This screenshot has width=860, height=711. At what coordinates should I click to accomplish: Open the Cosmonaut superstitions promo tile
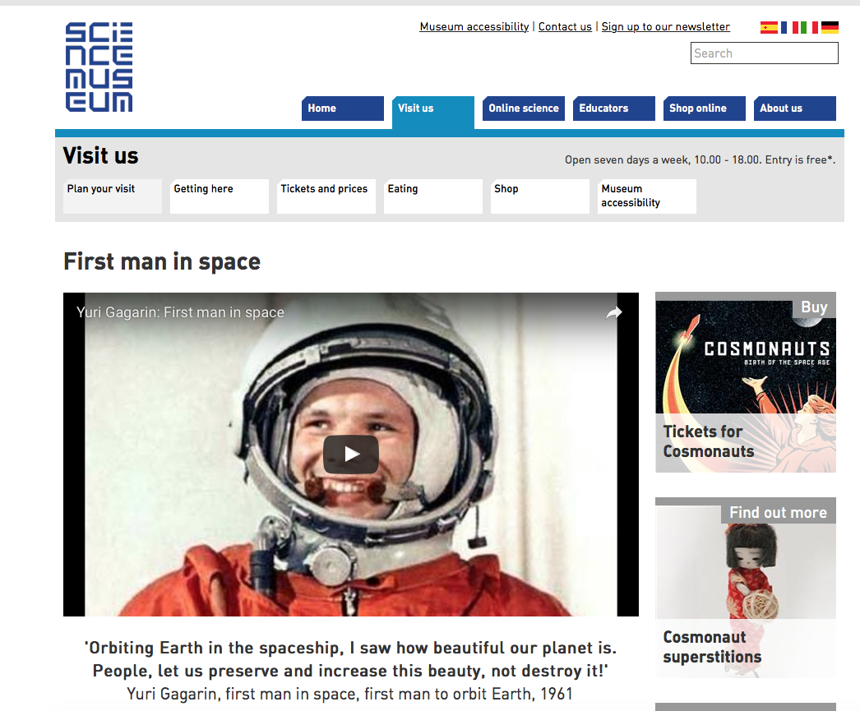745,588
